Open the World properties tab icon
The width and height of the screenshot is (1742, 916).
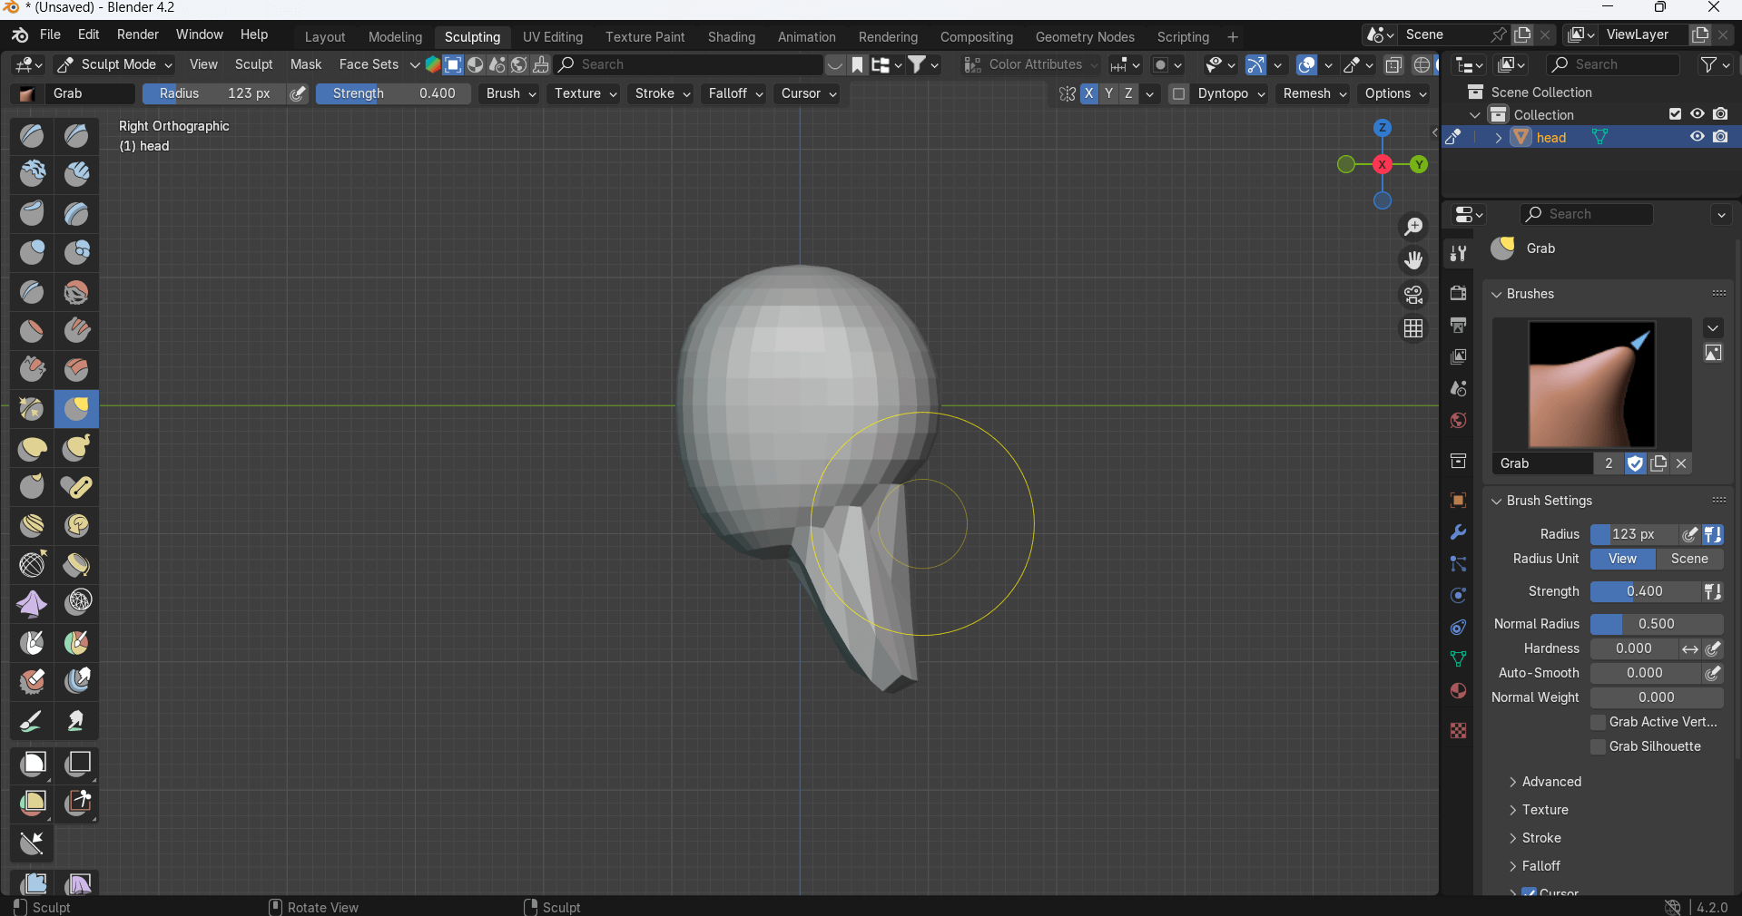coord(1458,421)
